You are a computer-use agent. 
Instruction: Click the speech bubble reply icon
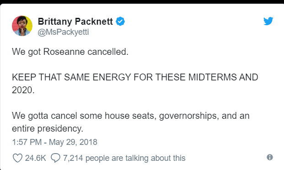pos(55,158)
